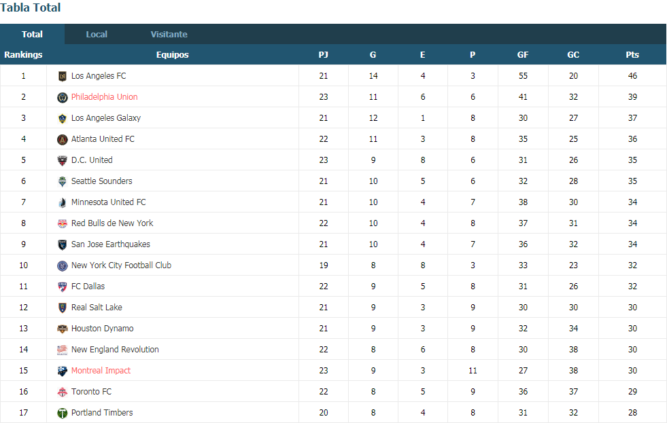Switch to the Visitante tab
The width and height of the screenshot is (667, 423).
click(169, 35)
